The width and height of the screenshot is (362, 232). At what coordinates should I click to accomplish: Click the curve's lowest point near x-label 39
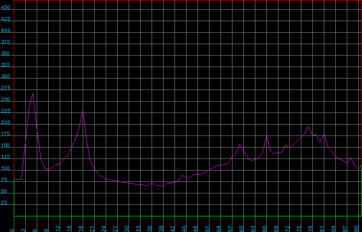(x=163, y=186)
